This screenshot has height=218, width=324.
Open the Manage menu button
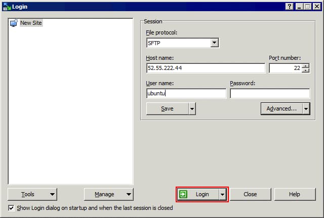pyautogui.click(x=108, y=194)
